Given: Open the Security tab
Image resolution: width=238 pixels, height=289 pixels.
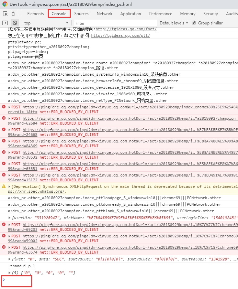Looking at the screenshot, I should [211, 14].
